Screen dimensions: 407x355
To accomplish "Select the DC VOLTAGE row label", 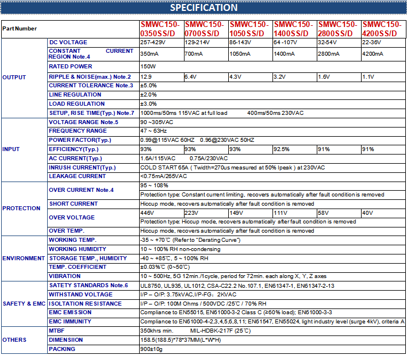I will (x=68, y=43).
